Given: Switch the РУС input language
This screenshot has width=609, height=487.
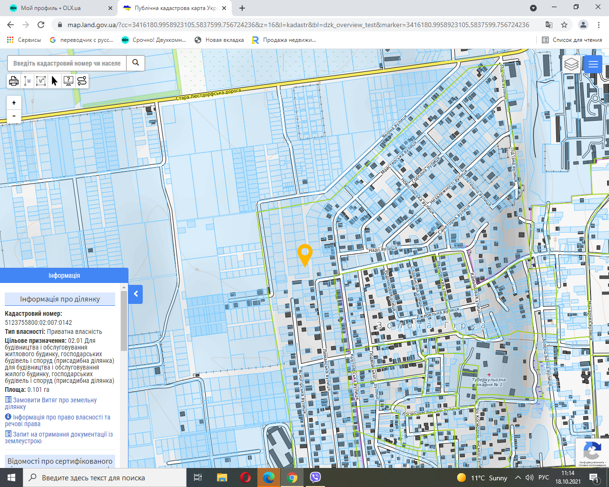Looking at the screenshot, I should (543, 477).
